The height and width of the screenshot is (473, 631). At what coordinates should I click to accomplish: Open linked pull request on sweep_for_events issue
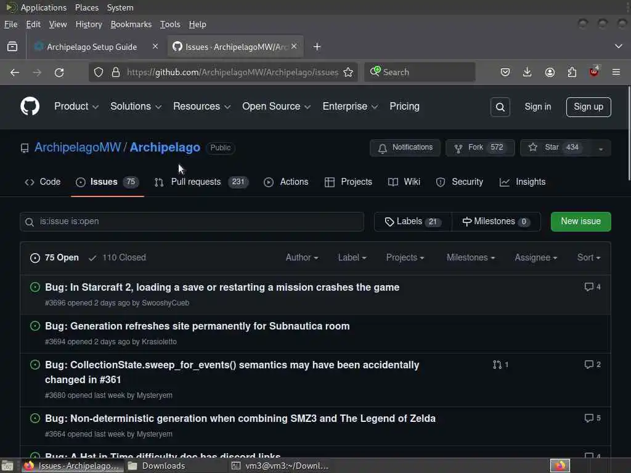click(x=500, y=365)
